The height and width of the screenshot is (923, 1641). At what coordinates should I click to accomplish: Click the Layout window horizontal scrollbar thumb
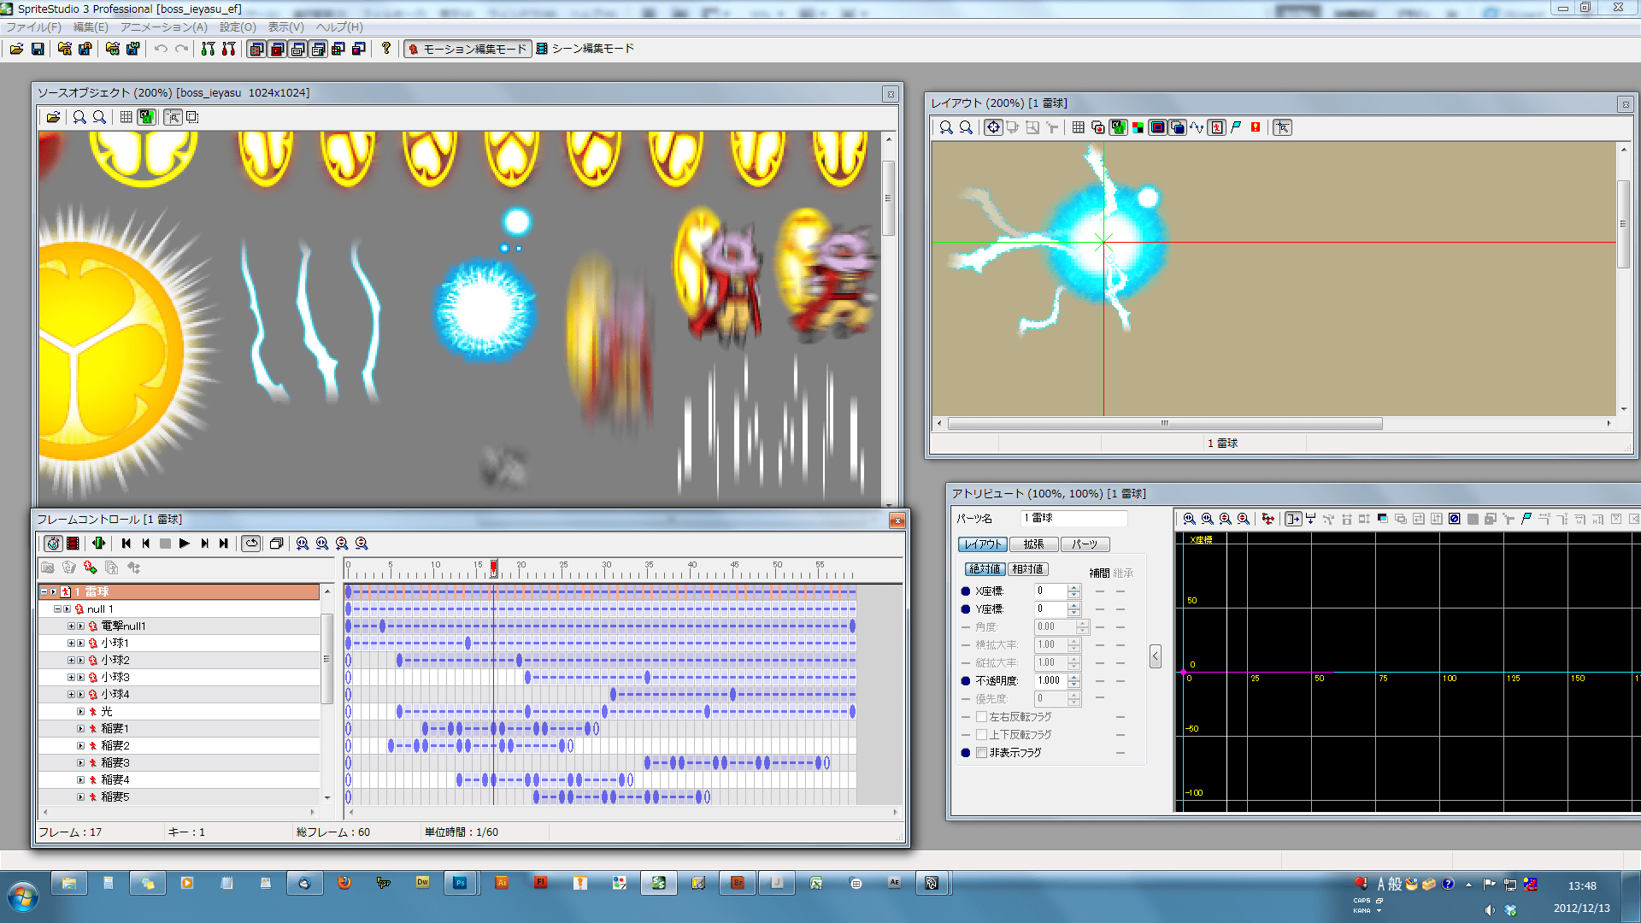(1164, 424)
